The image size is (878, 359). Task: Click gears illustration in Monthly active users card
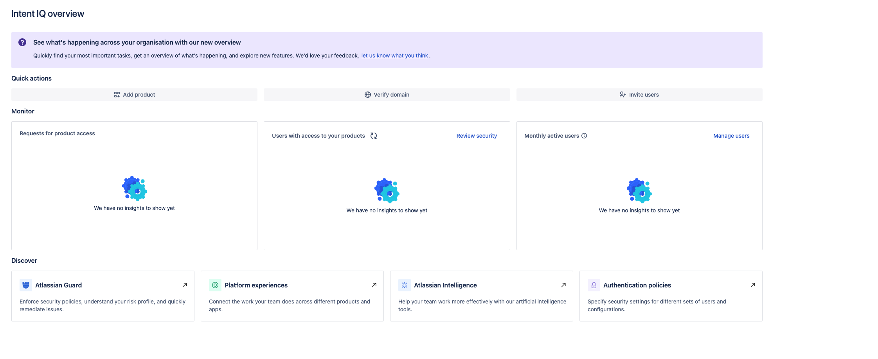tap(639, 190)
